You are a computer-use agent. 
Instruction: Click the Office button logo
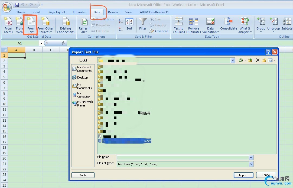click(x=6, y=8)
